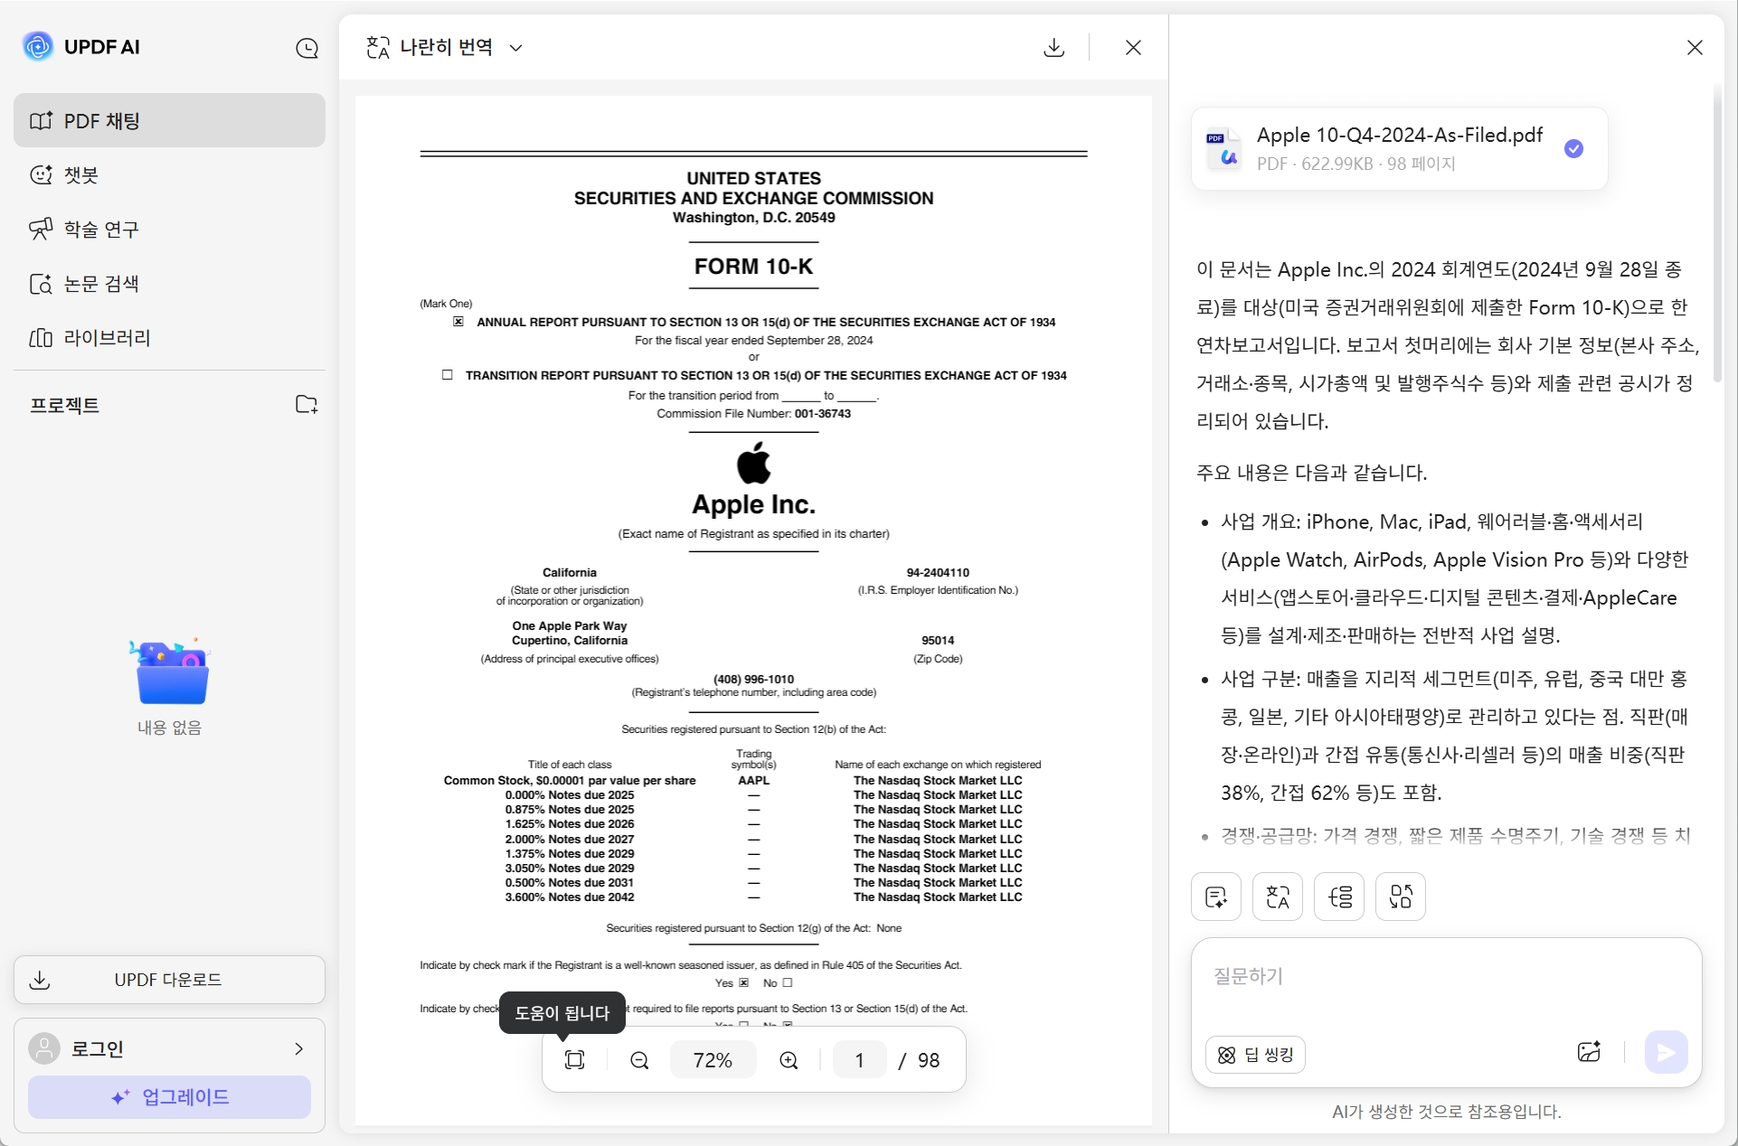Select the document convert quick-action icon

[x=1400, y=896]
